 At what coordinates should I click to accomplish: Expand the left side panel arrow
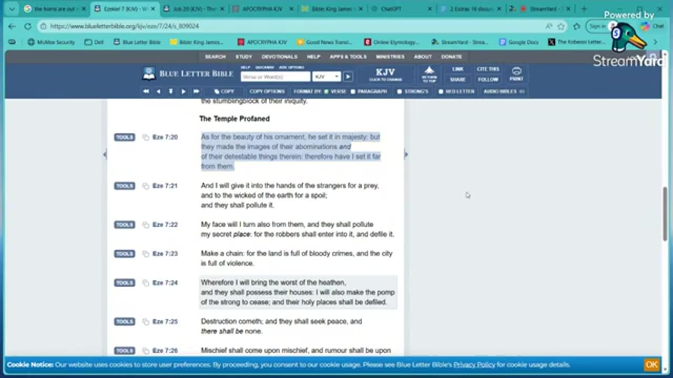coord(105,154)
